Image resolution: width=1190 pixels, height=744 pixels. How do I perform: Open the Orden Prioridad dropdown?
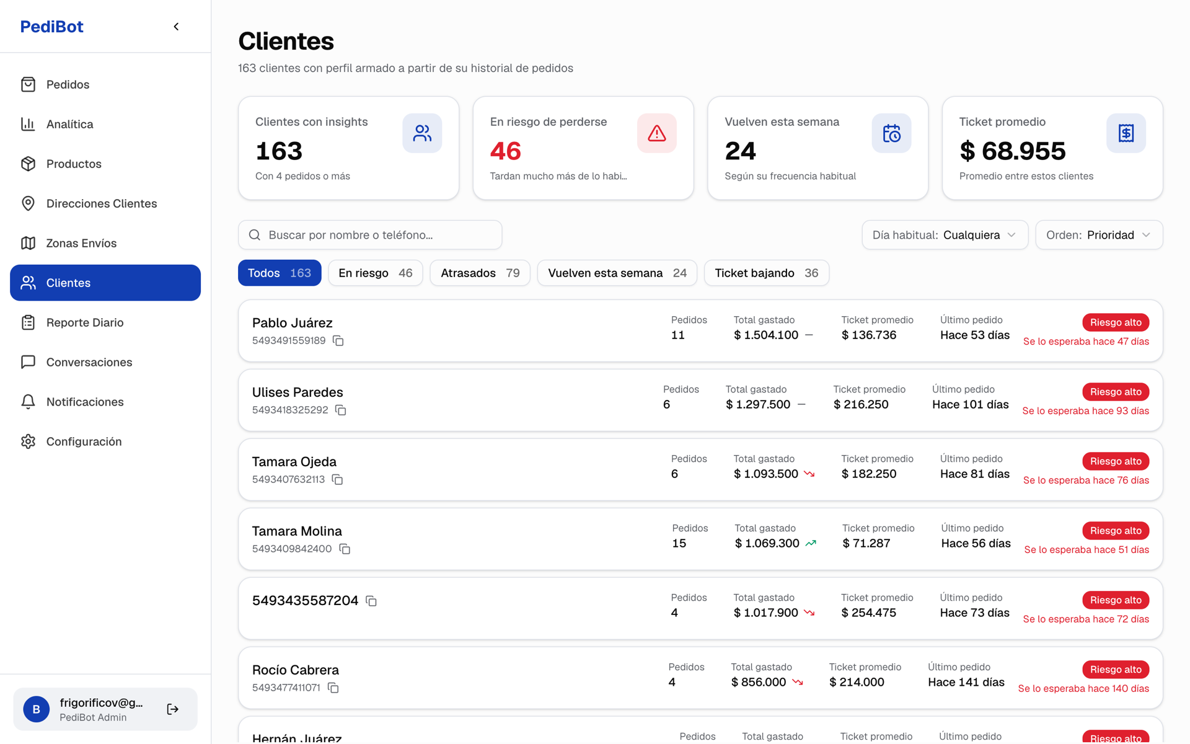[1099, 235]
